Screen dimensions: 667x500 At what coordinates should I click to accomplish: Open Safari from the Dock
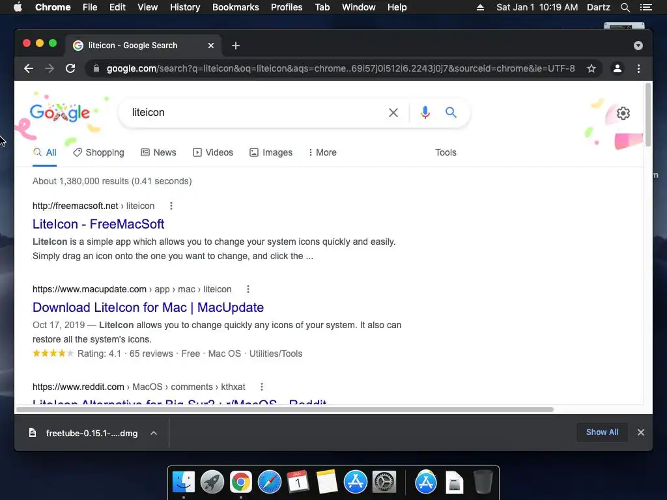(x=270, y=482)
